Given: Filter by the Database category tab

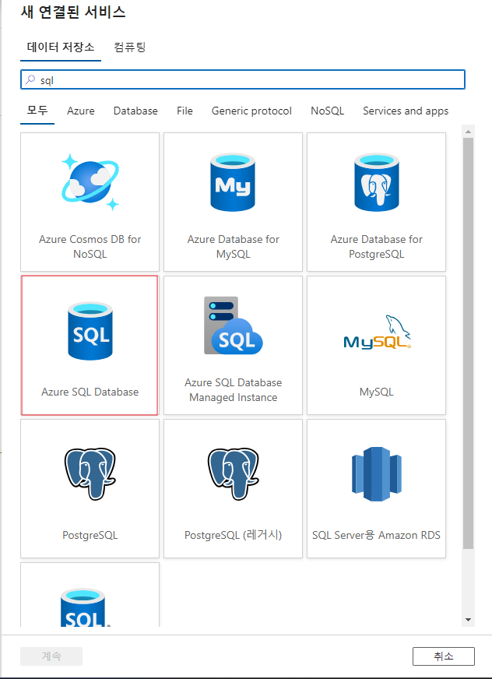Looking at the screenshot, I should point(135,111).
